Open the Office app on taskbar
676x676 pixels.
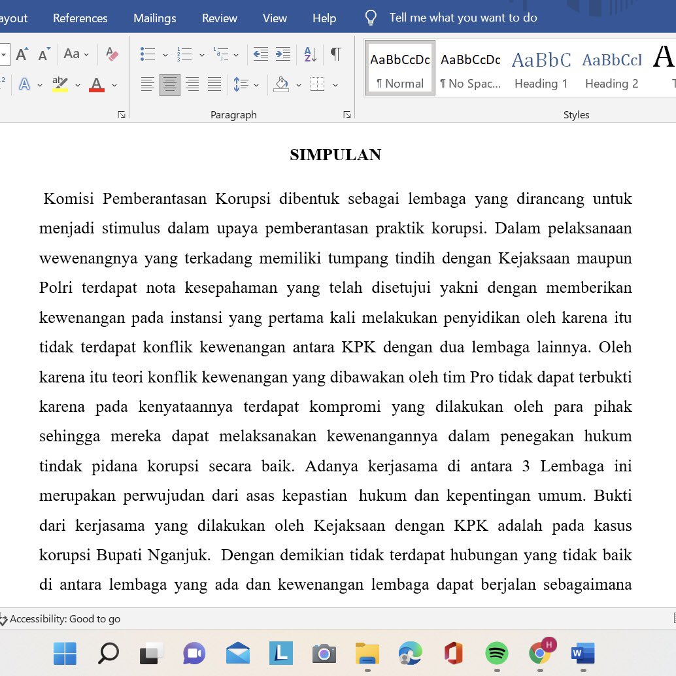(454, 653)
